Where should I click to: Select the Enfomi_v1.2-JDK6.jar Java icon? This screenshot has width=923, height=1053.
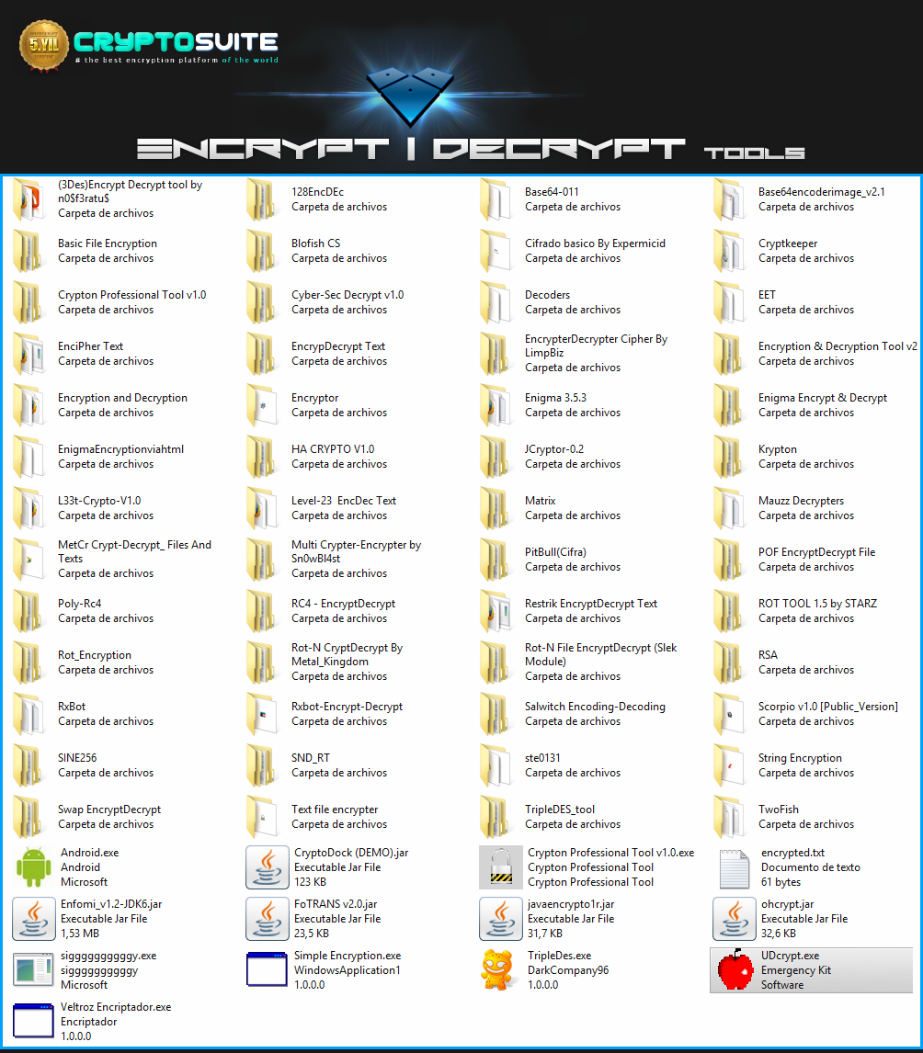34,919
